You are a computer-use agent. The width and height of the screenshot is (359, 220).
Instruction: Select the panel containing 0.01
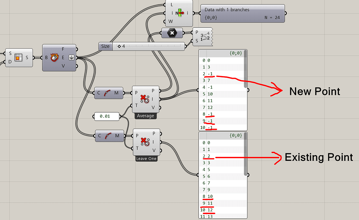click(x=107, y=116)
